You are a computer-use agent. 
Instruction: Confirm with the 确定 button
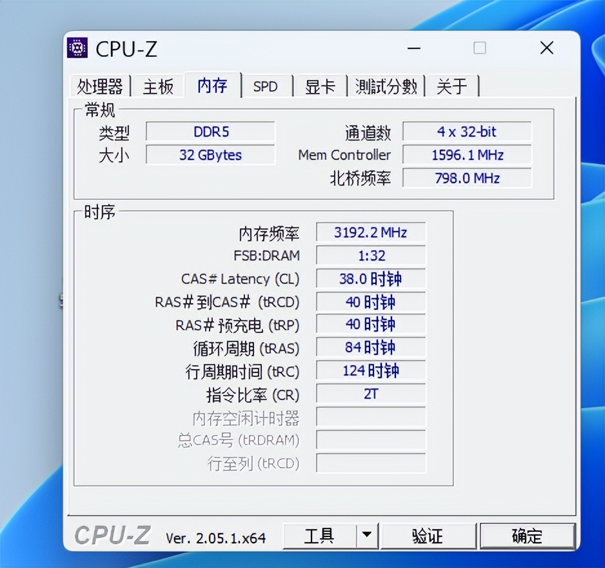[528, 536]
